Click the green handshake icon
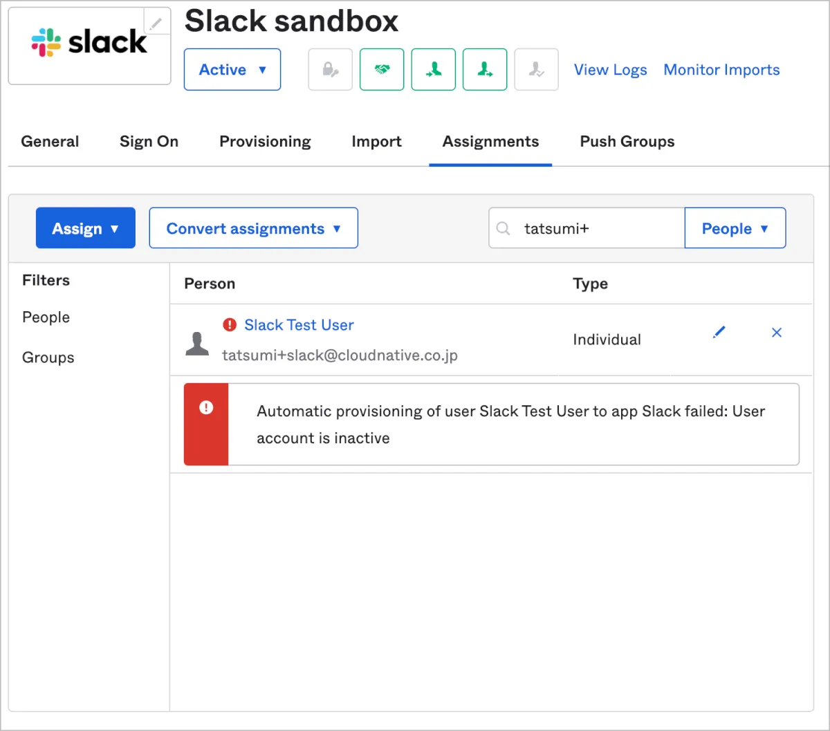830x731 pixels. [x=382, y=70]
